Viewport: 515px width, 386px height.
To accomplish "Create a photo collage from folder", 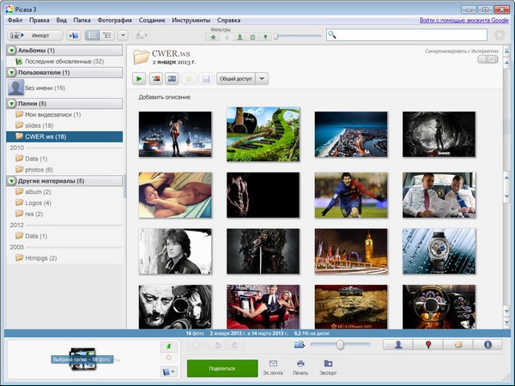I will [x=156, y=79].
